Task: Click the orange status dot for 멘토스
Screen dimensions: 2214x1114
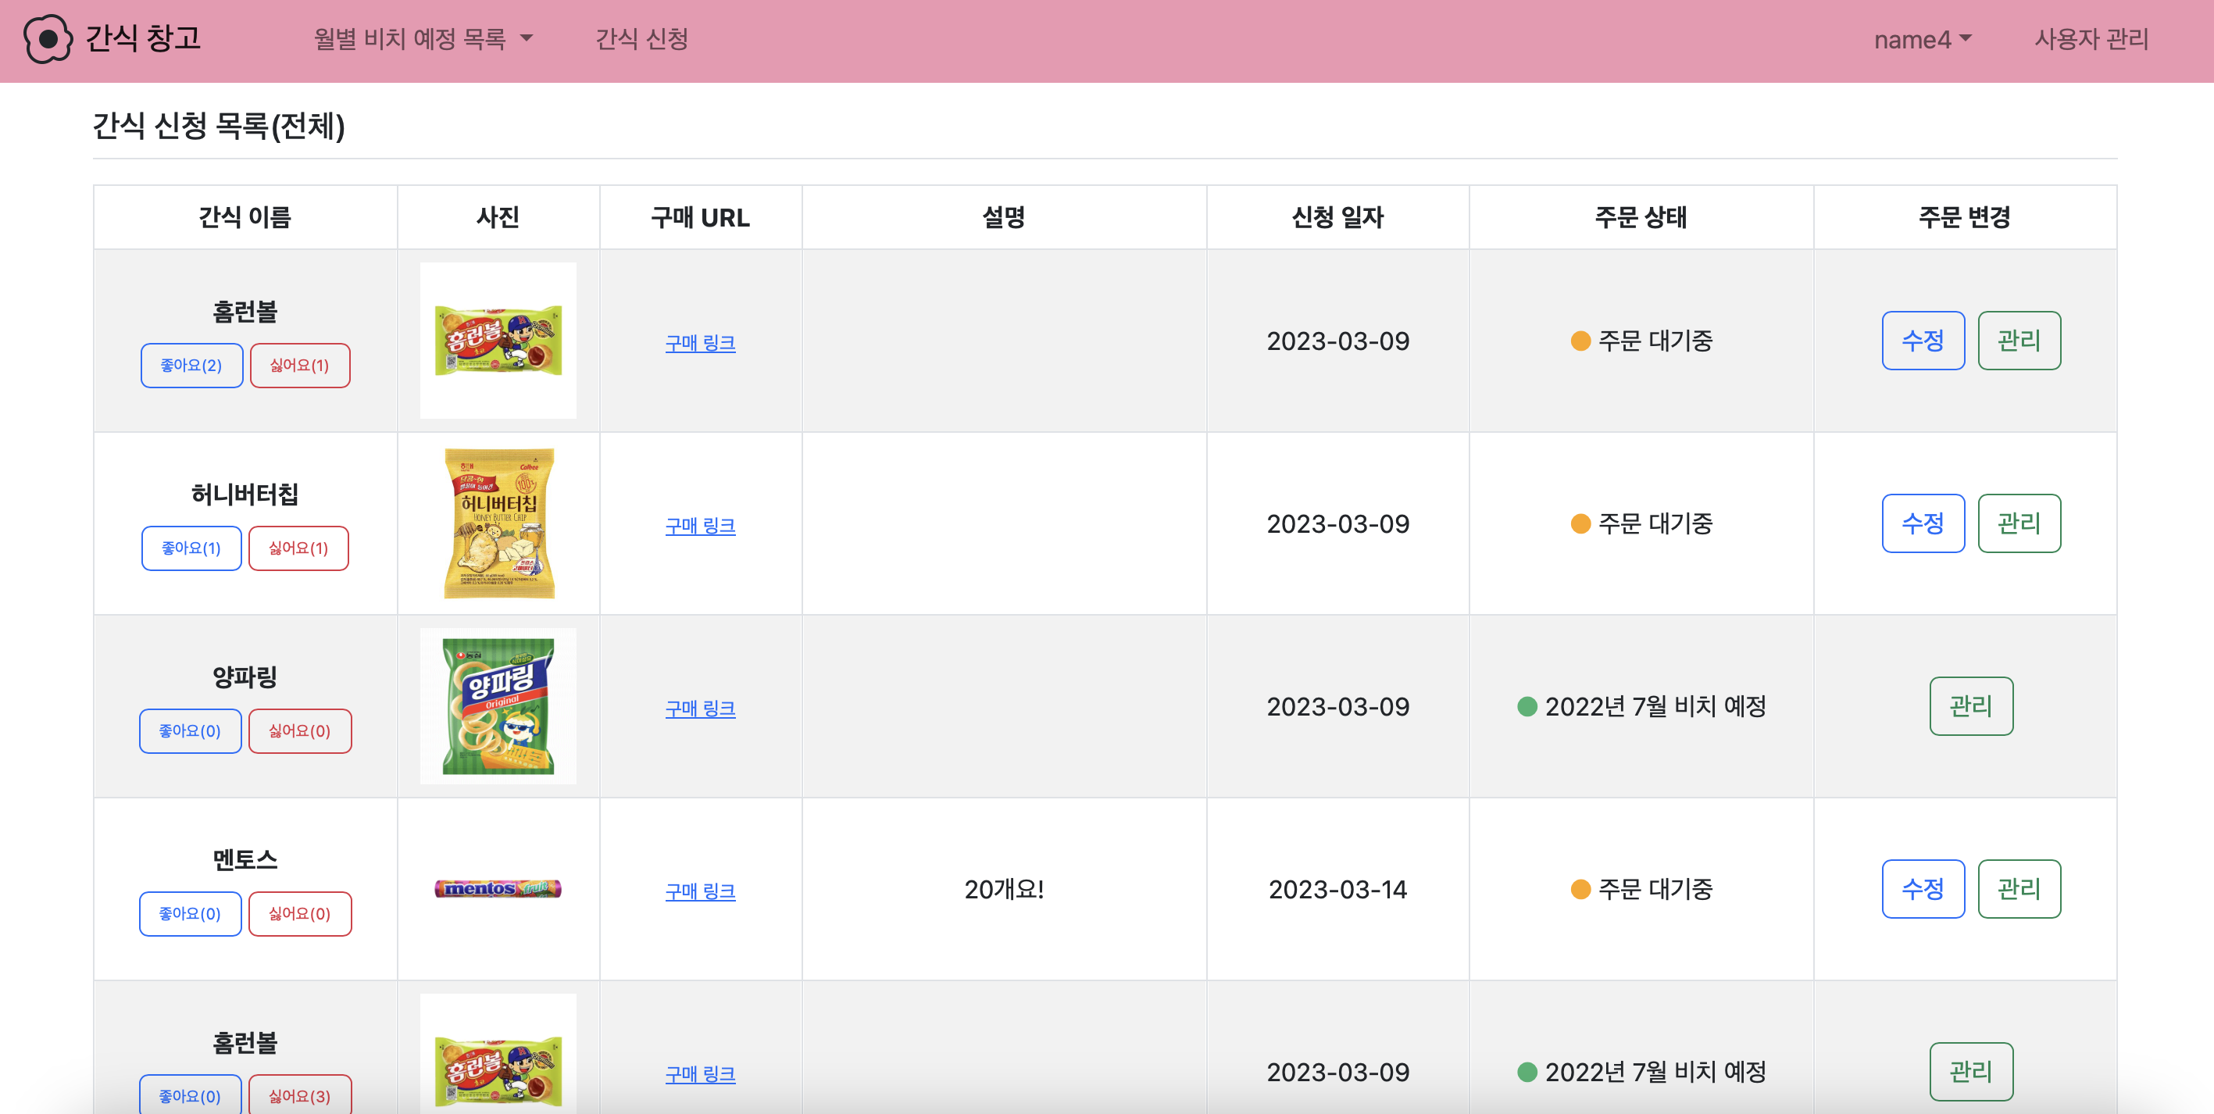Action: (1580, 889)
